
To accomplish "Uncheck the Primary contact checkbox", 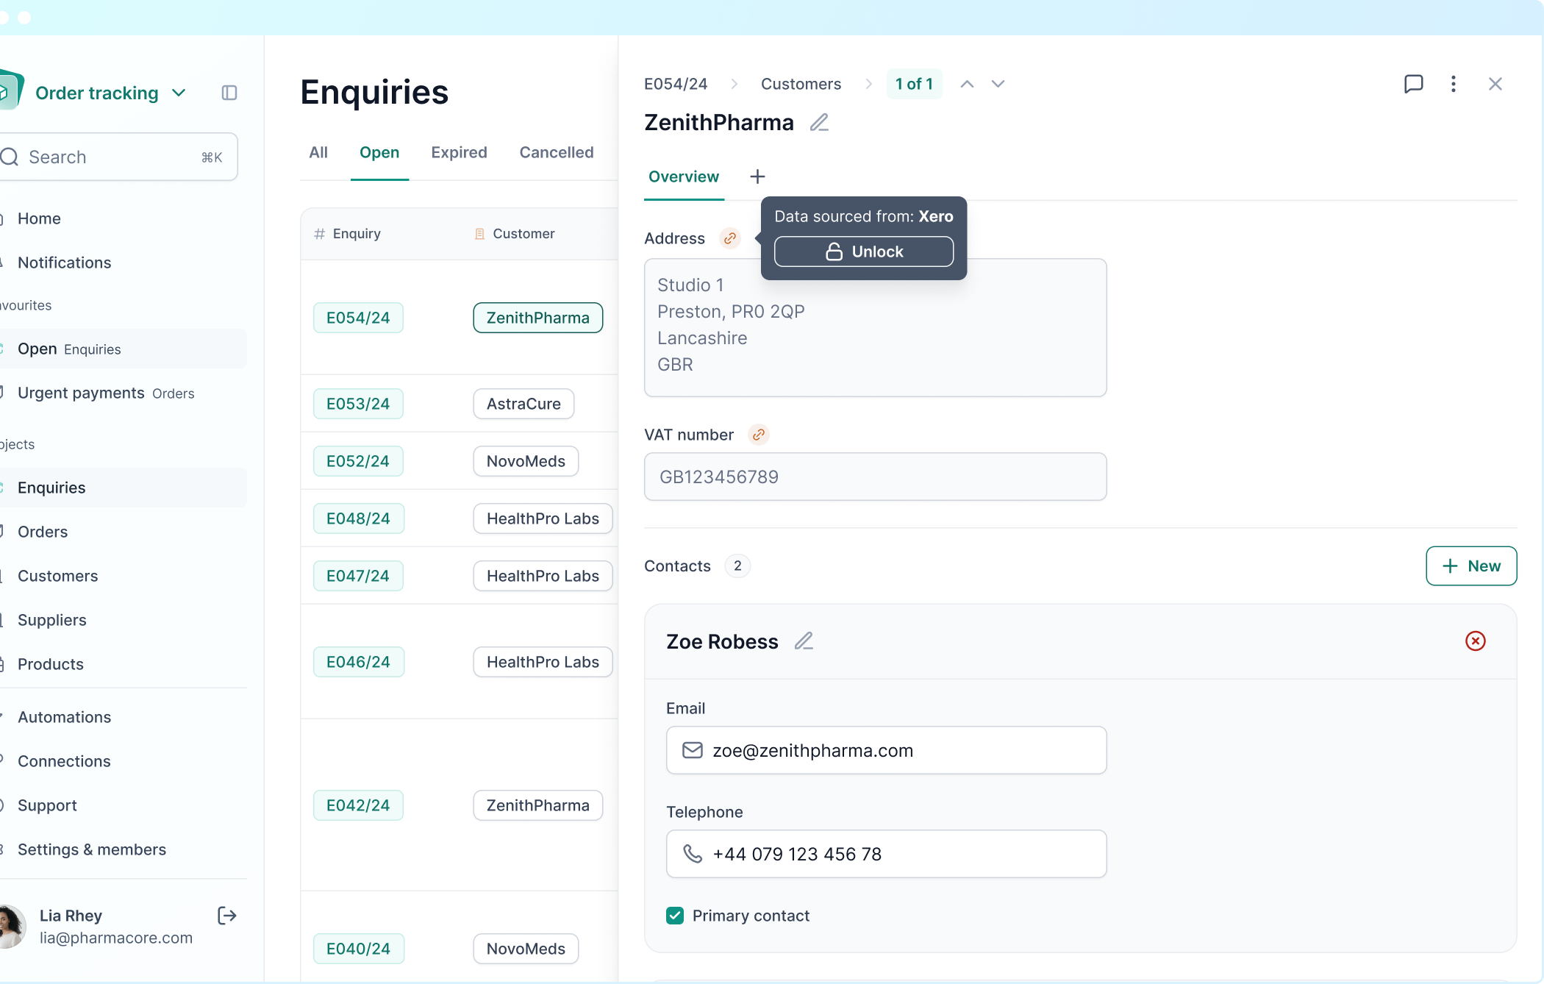I will pyautogui.click(x=674, y=916).
